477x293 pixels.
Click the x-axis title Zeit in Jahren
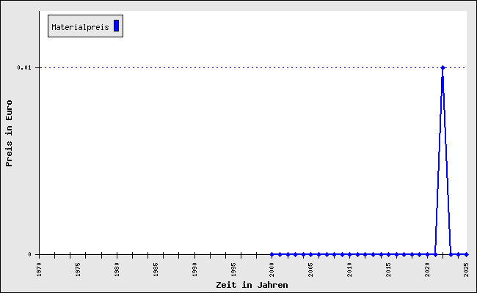point(252,285)
